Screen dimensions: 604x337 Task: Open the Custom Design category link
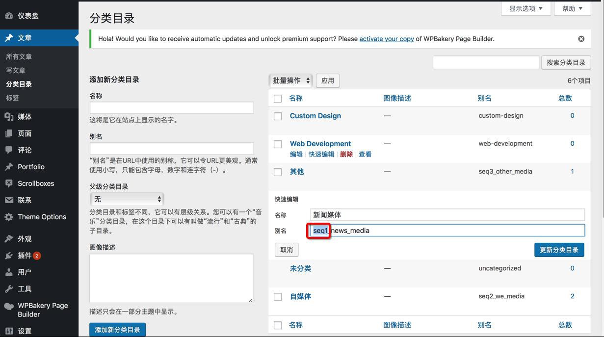(315, 116)
